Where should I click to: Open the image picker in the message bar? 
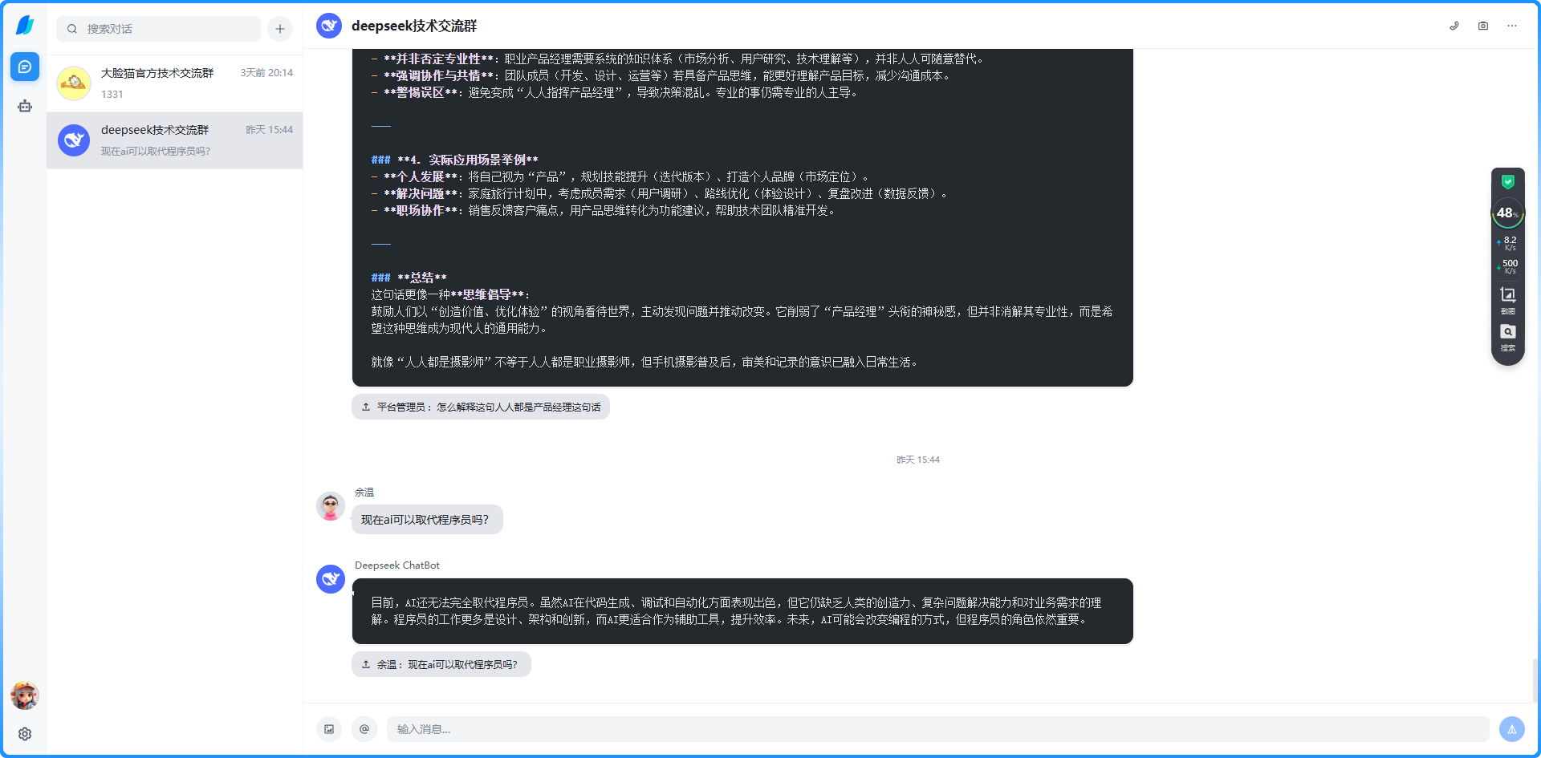pos(329,729)
